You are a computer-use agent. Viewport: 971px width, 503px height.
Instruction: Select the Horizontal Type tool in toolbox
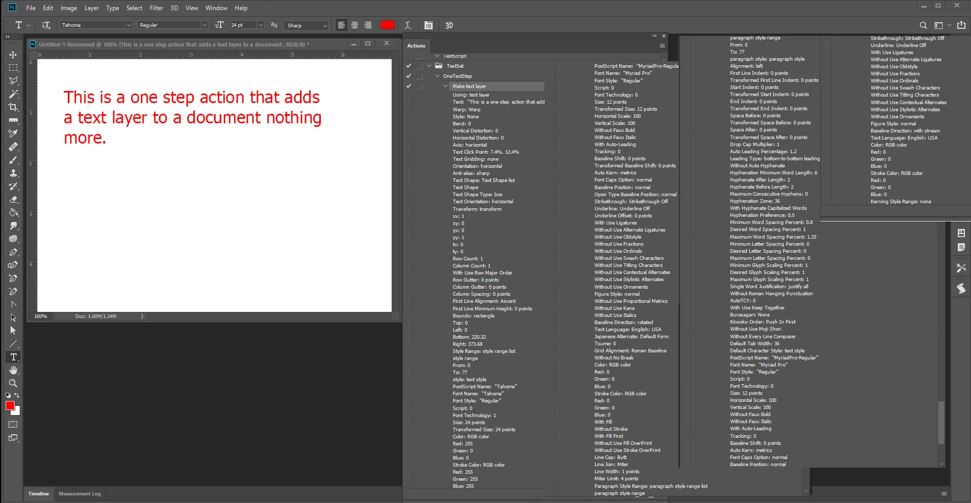(13, 357)
